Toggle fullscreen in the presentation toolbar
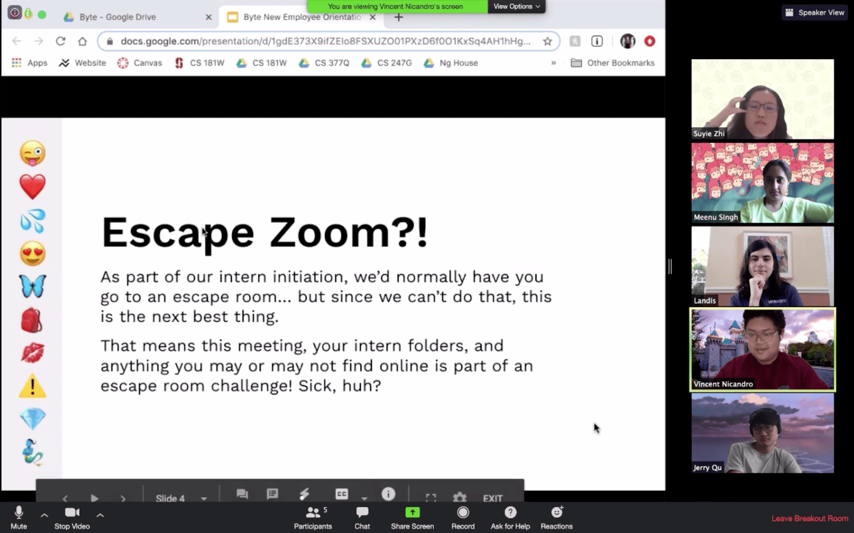The width and height of the screenshot is (854, 533). click(431, 496)
